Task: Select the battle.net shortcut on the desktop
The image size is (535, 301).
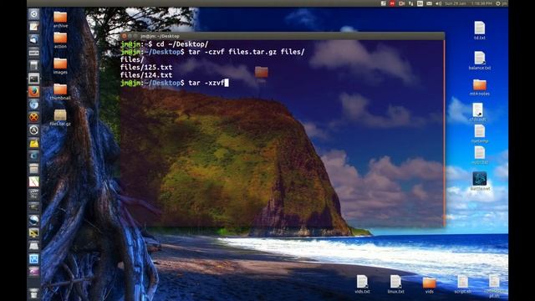Action: pos(480,181)
